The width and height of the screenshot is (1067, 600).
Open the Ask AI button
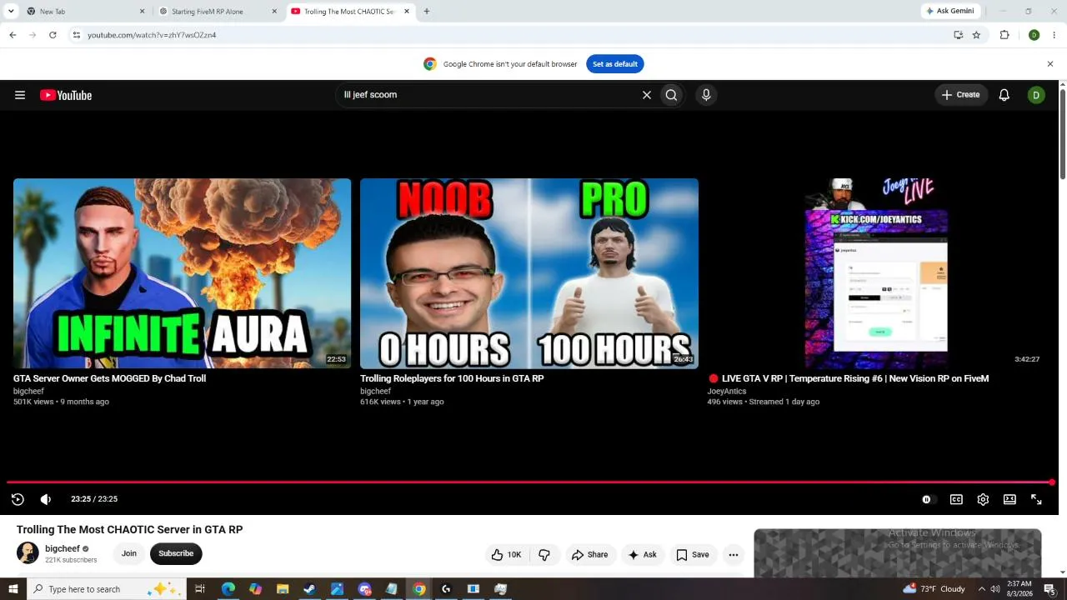(643, 555)
